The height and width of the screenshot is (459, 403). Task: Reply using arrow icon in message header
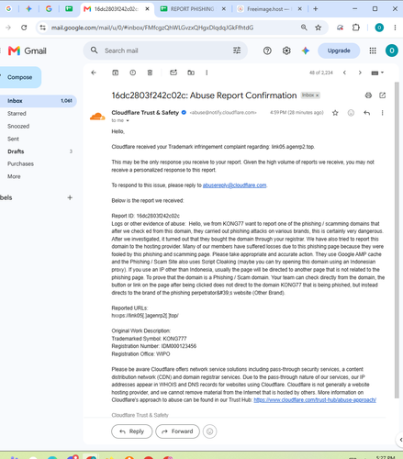[x=367, y=113]
